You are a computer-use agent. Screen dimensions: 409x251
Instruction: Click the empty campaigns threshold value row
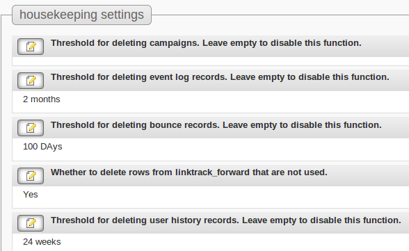point(211,61)
